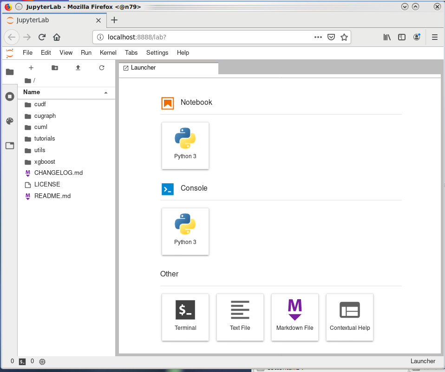Click the New Folder icon
Screen dimensions: 445x372
point(55,68)
